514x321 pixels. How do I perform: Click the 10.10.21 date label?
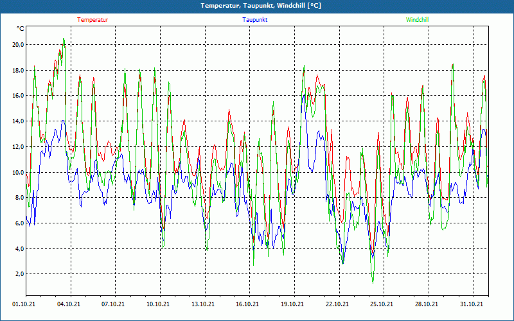click(158, 304)
